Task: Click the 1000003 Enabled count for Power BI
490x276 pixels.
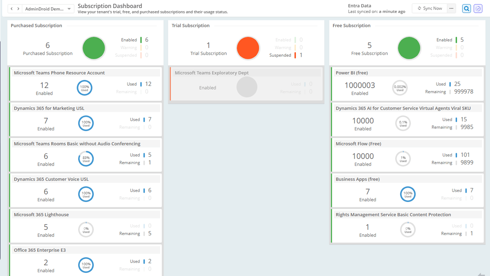Action: click(x=360, y=85)
